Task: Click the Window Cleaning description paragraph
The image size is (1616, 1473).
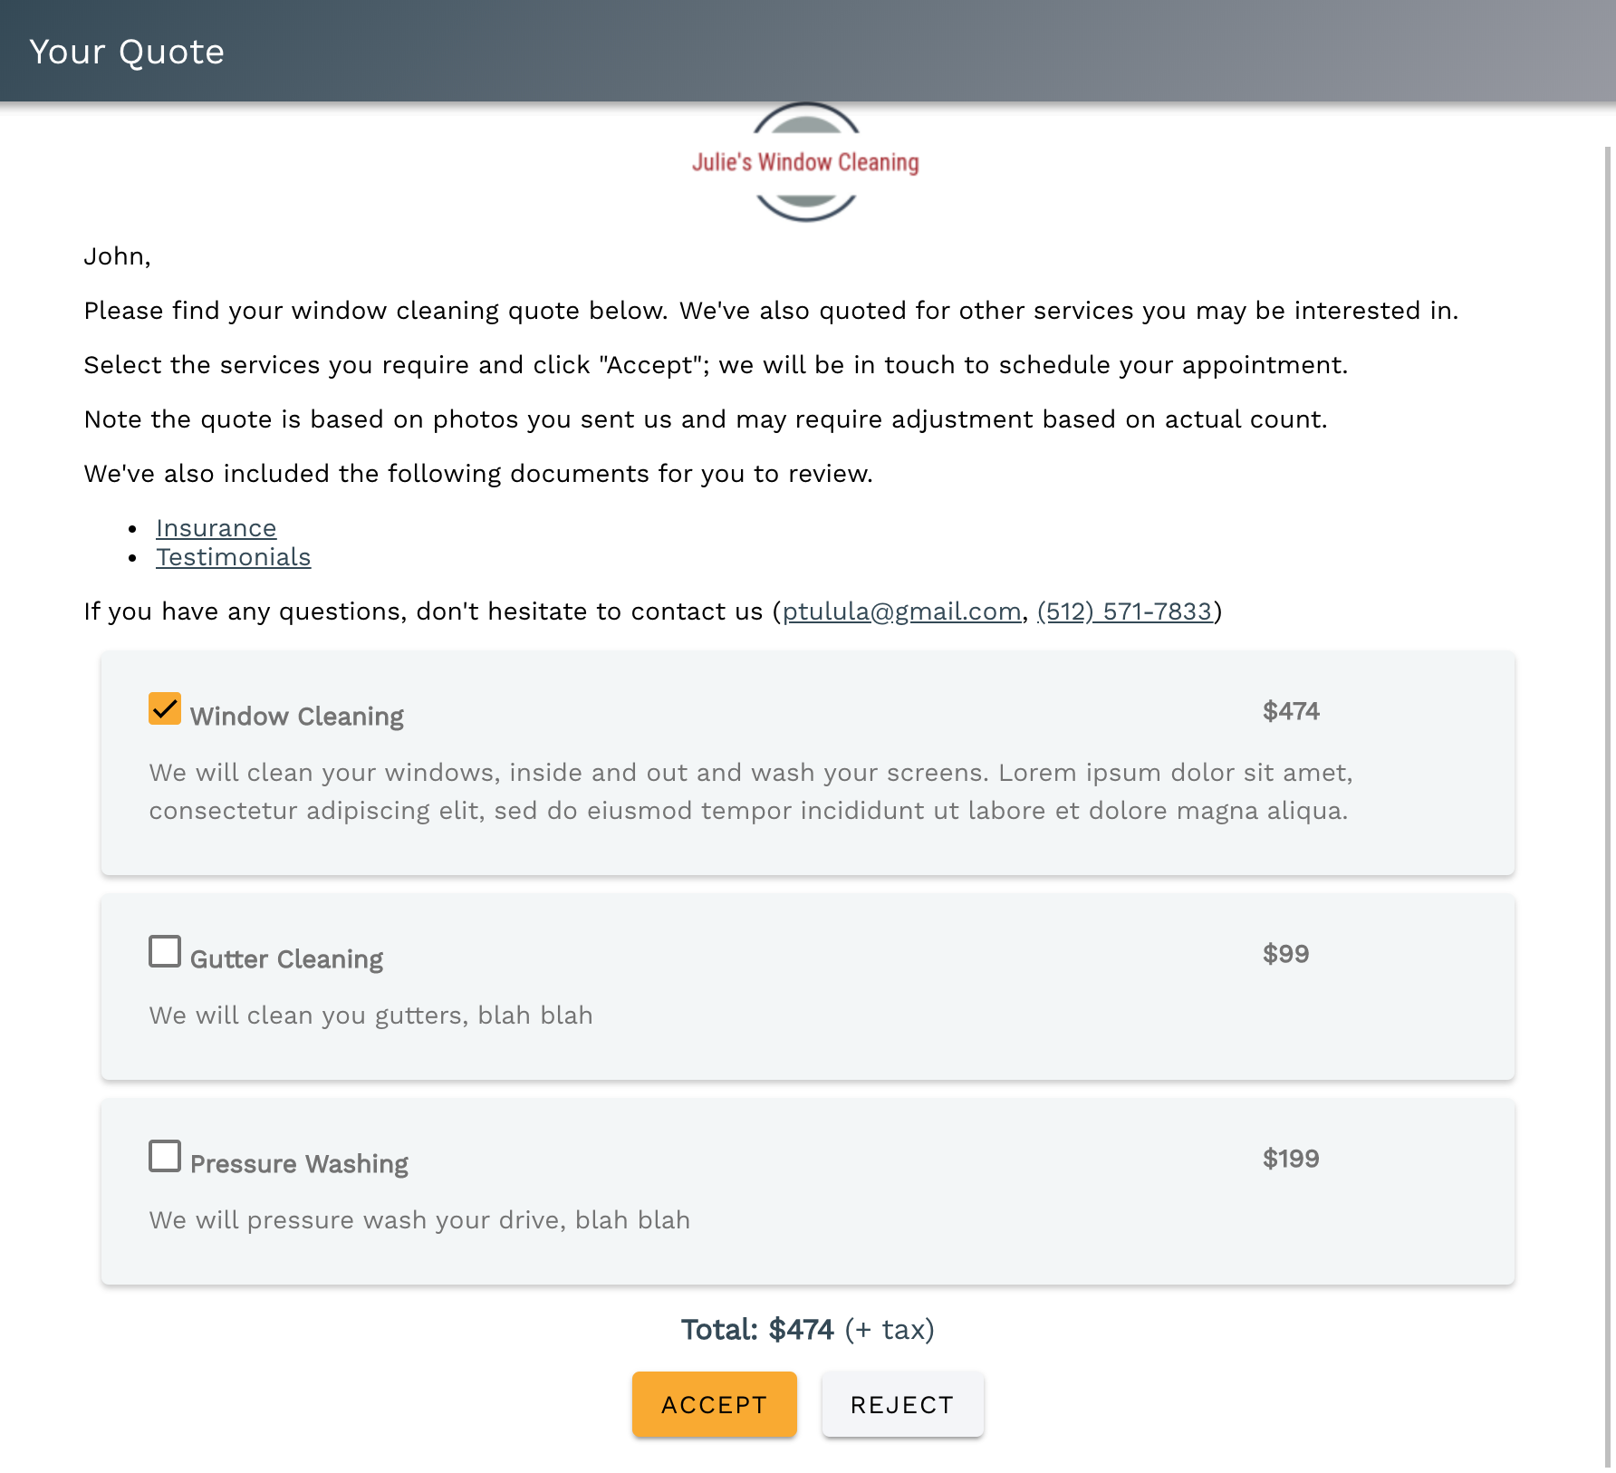Action: point(750,792)
